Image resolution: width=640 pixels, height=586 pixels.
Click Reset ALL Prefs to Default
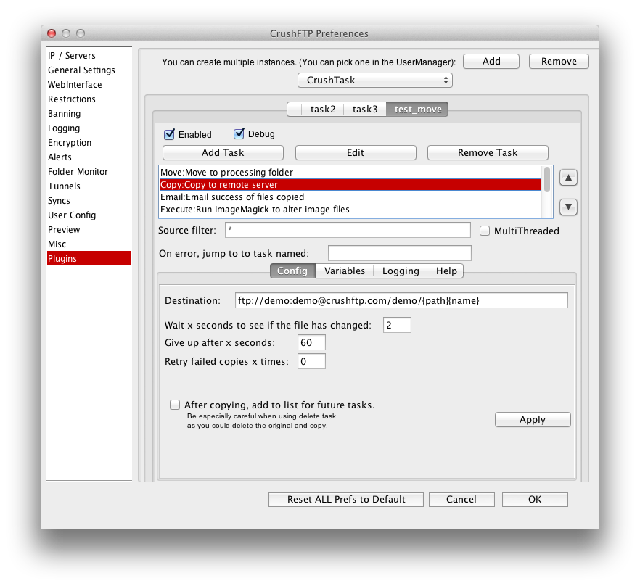[x=345, y=500]
